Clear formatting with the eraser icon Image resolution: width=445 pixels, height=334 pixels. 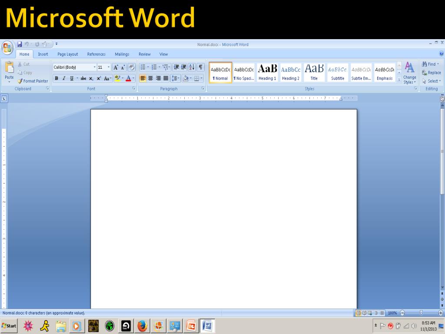tap(131, 67)
